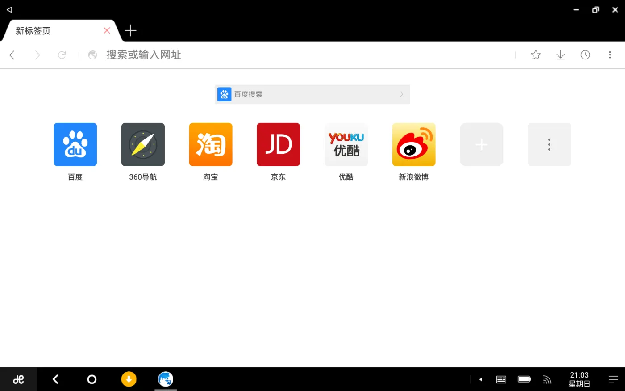Image resolution: width=625 pixels, height=391 pixels.
Task: Open the Taobao (淘宝) shortcut tile
Action: (211, 144)
